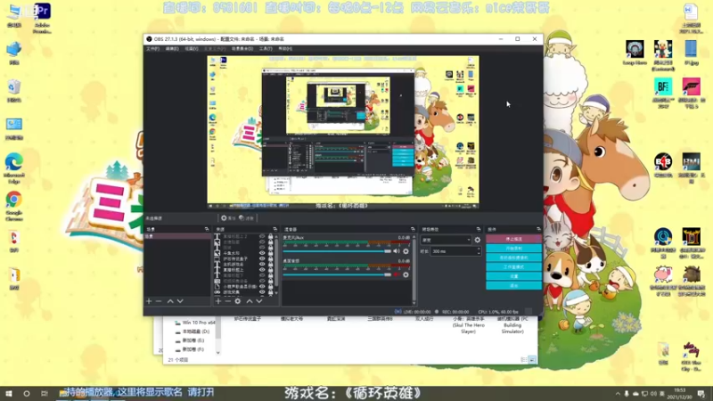Pop out the 混音器 mixer dock panel
The image size is (713, 401).
click(x=413, y=229)
